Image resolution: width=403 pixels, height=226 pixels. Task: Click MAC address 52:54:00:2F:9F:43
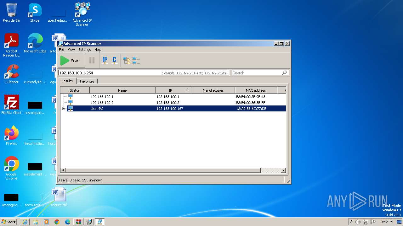[x=251, y=97]
